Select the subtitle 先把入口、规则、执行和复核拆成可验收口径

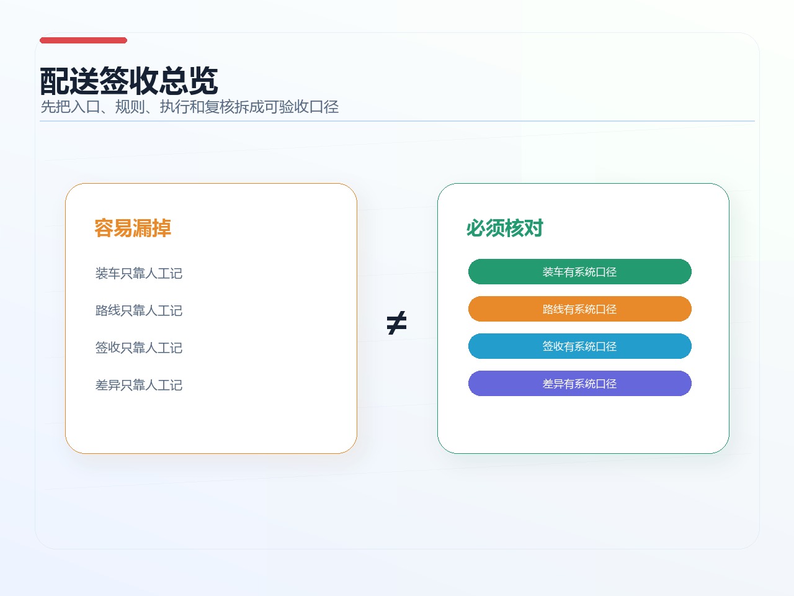190,107
